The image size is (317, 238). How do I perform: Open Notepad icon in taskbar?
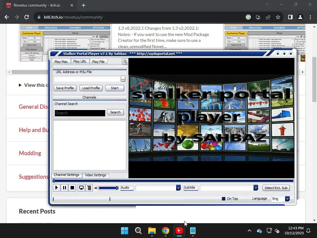pyautogui.click(x=193, y=231)
